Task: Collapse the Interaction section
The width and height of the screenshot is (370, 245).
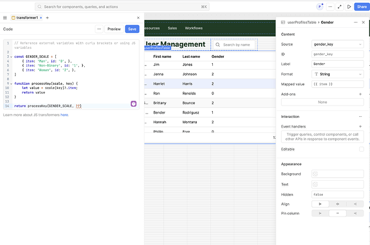Action: pyautogui.click(x=360, y=116)
